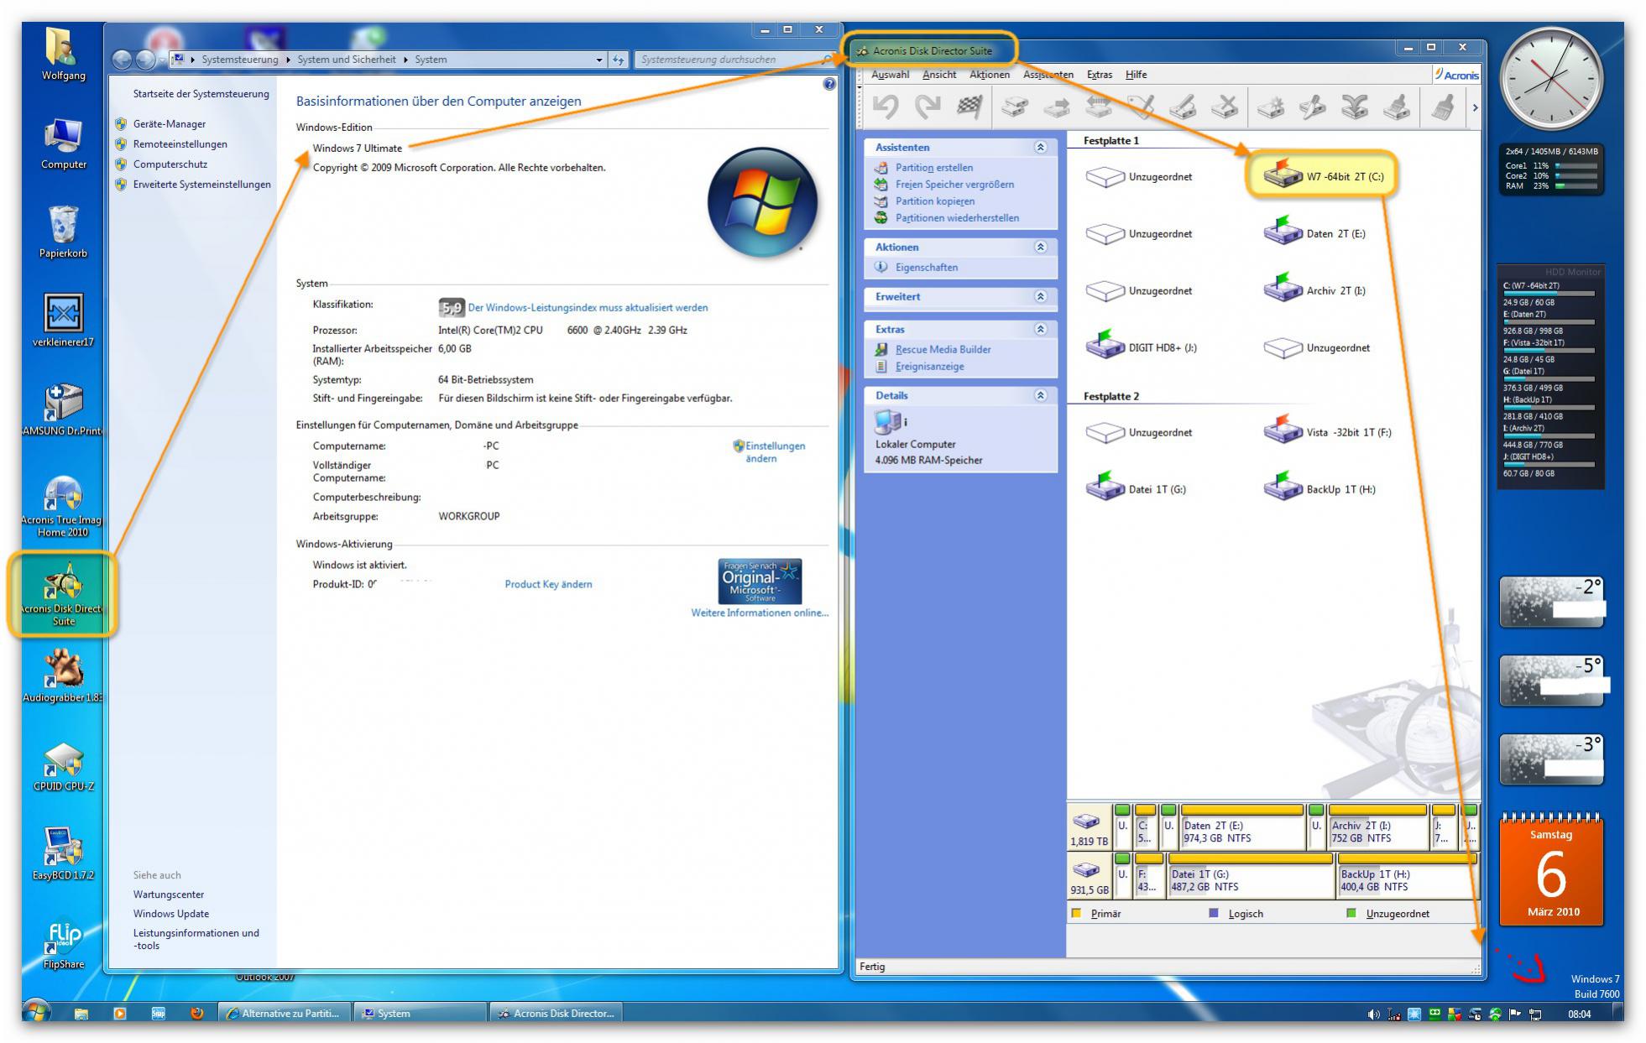
Task: Collapse the Assistenten panel
Action: tap(1040, 148)
